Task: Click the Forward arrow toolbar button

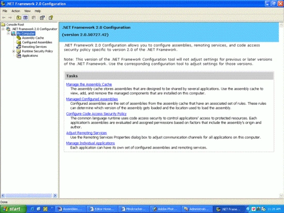Action: point(10,18)
